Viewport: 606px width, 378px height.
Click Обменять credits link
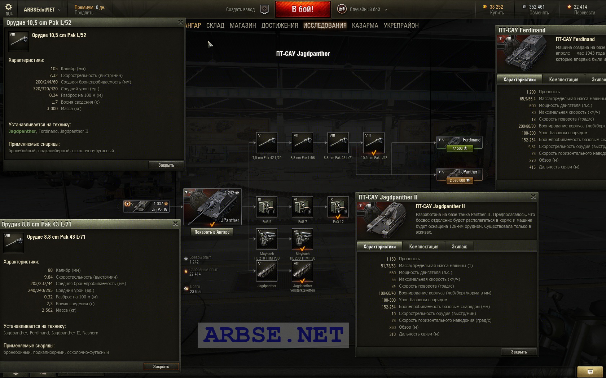point(539,13)
